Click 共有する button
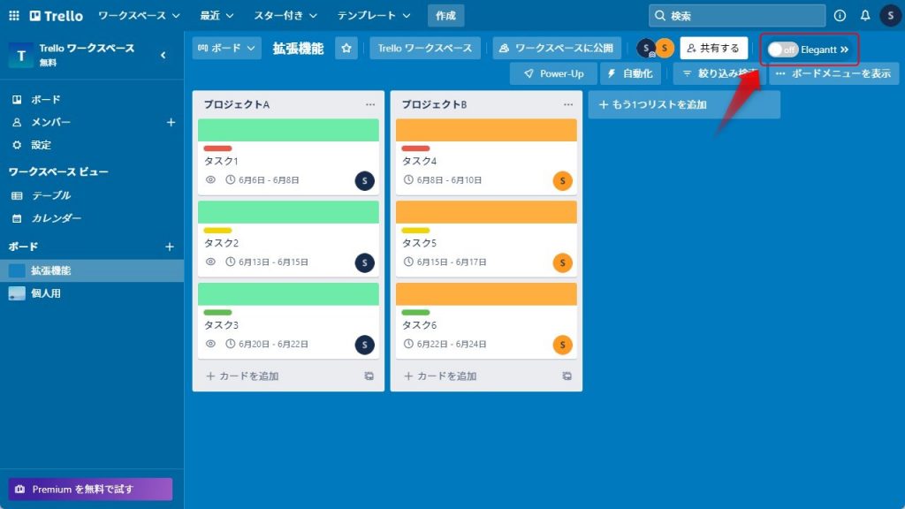 tap(713, 48)
